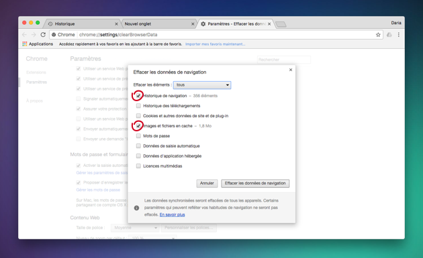
Task: Click the address bar URL field
Action: [x=216, y=35]
